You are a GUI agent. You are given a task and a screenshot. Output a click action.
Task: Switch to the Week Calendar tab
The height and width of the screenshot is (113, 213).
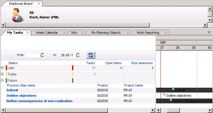(x=47, y=33)
